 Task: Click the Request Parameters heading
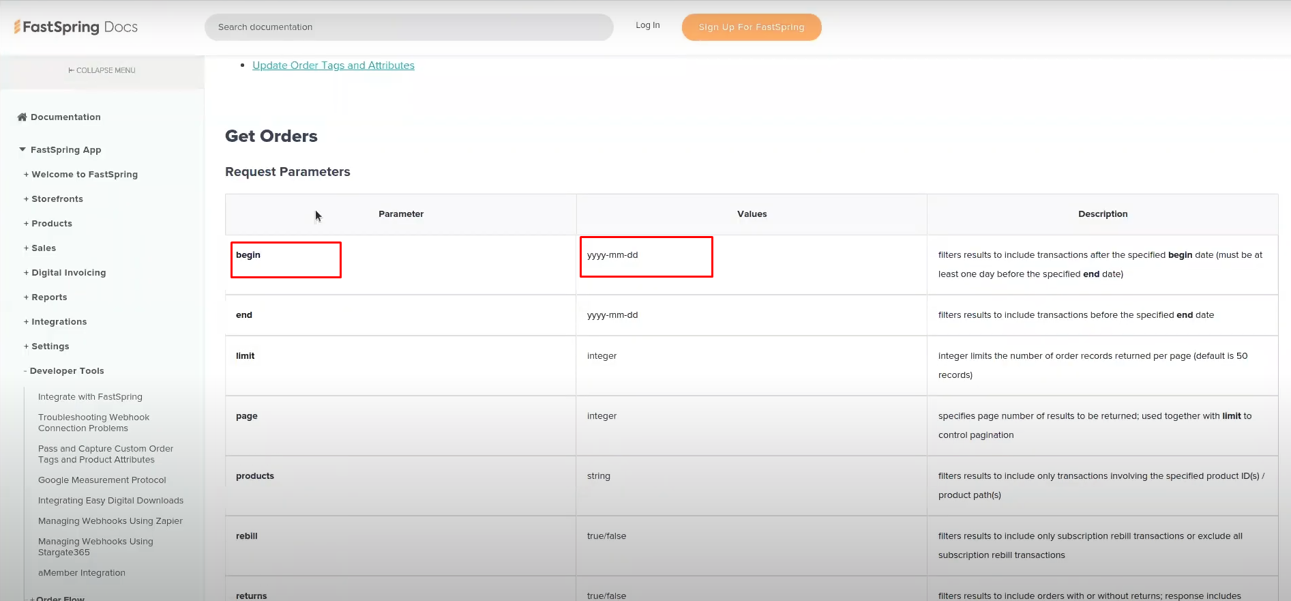pyautogui.click(x=288, y=172)
